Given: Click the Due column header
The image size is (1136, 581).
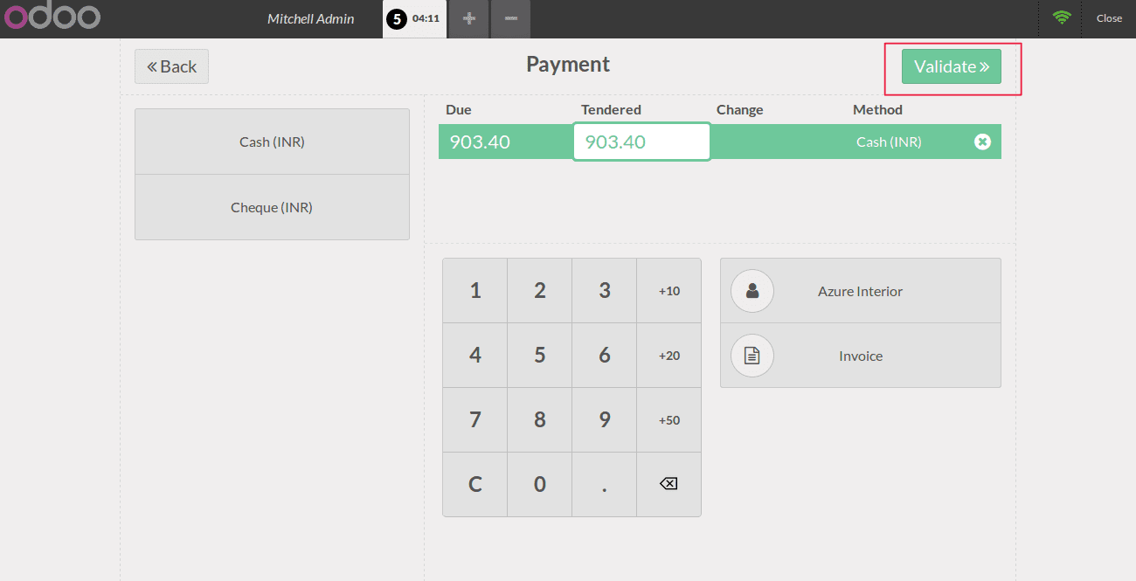Looking at the screenshot, I should [x=459, y=110].
